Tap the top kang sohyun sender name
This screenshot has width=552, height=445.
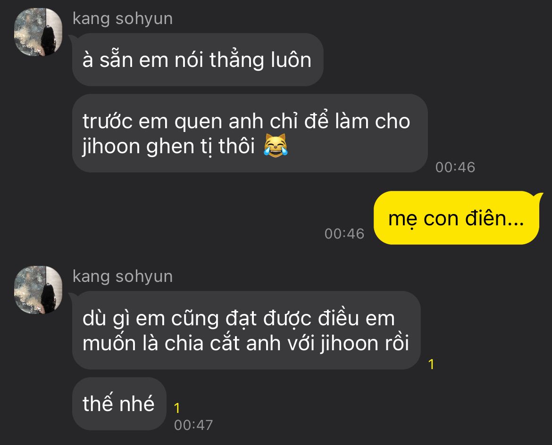pyautogui.click(x=123, y=19)
